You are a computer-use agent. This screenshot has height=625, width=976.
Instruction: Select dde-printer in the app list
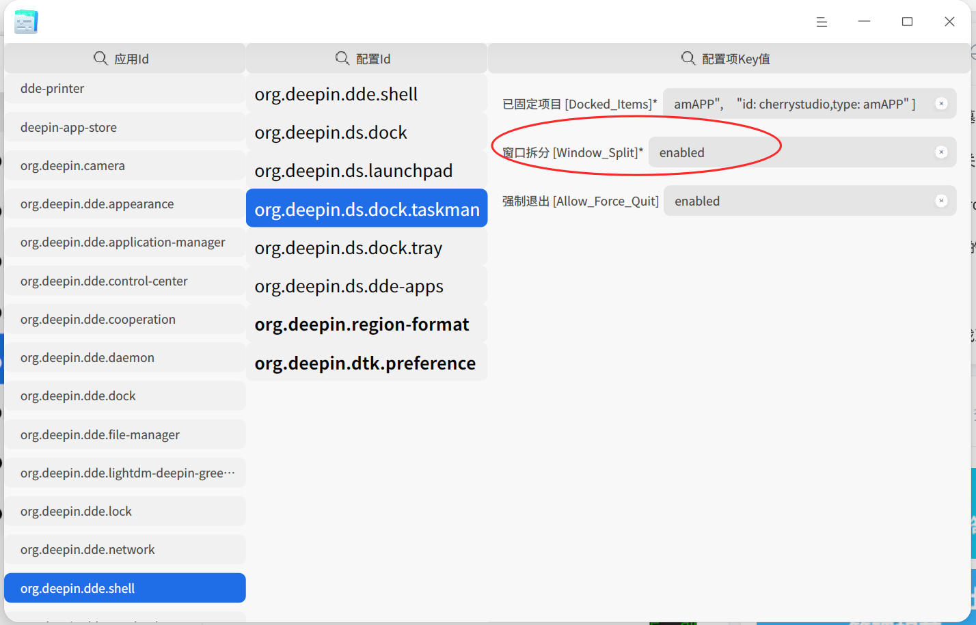point(125,89)
